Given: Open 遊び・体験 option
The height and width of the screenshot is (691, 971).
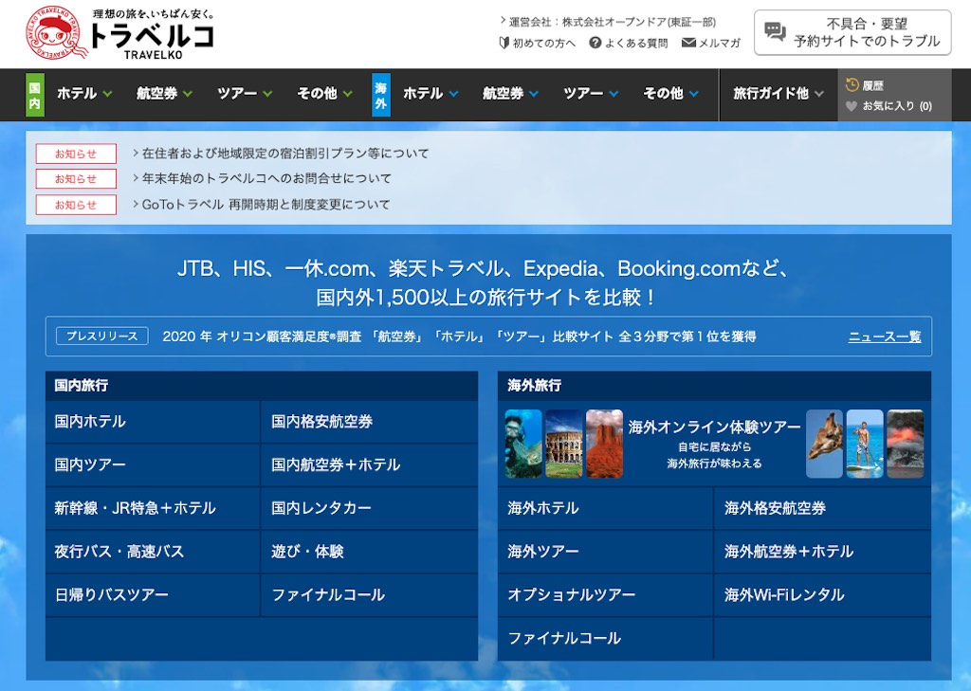Looking at the screenshot, I should [370, 552].
